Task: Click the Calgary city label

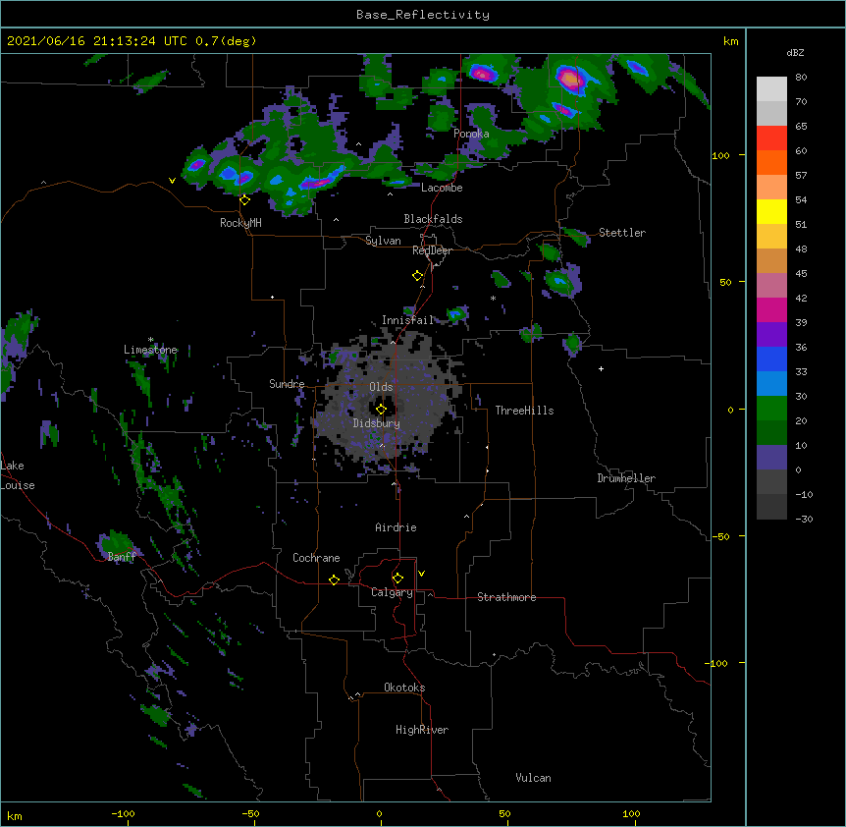Action: tap(392, 592)
